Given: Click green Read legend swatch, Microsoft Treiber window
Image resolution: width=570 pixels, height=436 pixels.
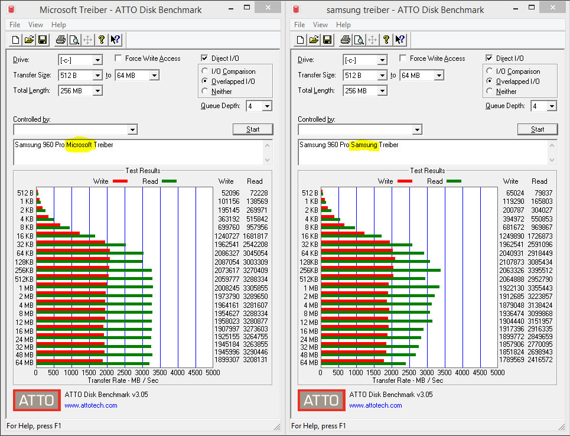Looking at the screenshot, I should (x=169, y=181).
